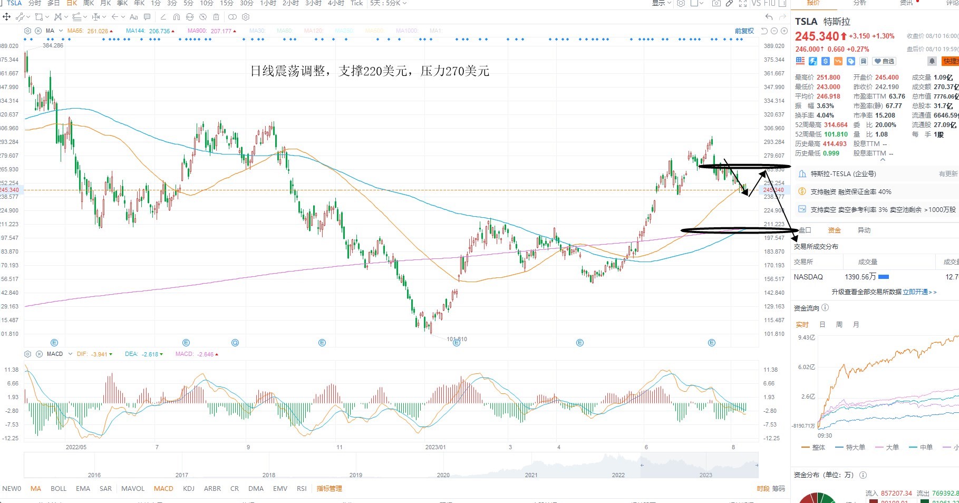Click the US flag market icon
Viewport: 959px width, 503px height.
click(x=800, y=61)
